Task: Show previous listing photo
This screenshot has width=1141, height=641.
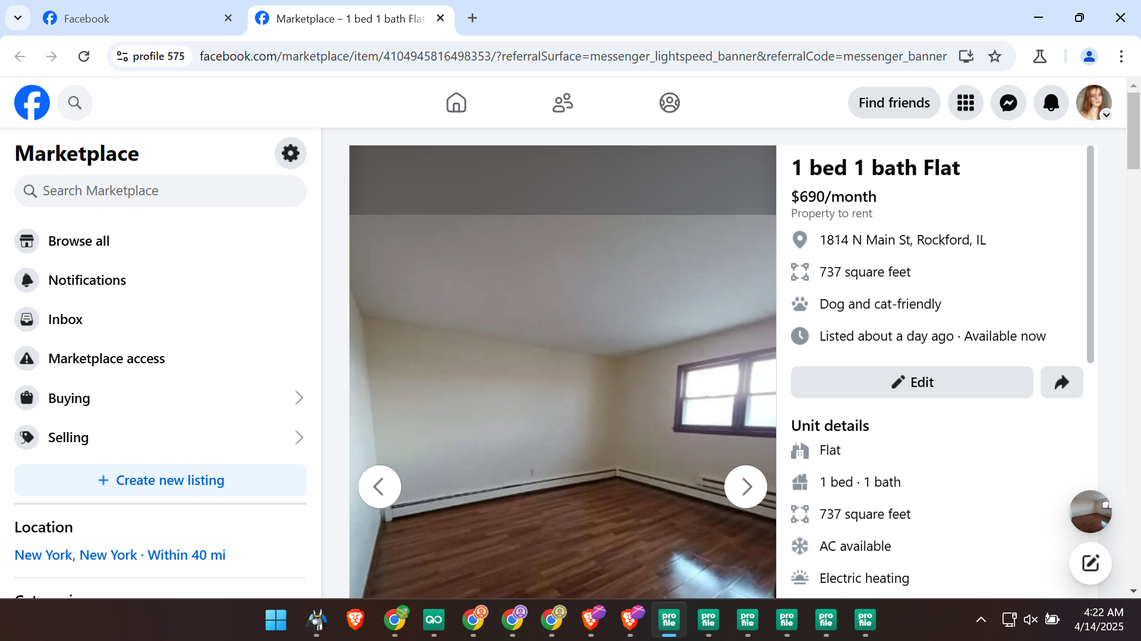Action: (379, 487)
